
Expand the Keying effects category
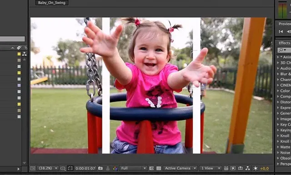pos(284,130)
